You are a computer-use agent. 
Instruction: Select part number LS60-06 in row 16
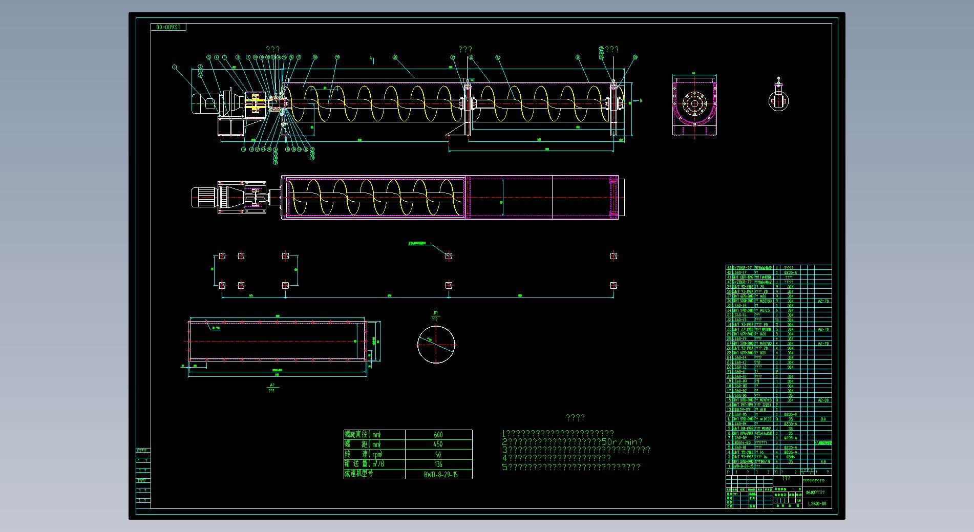(x=740, y=395)
